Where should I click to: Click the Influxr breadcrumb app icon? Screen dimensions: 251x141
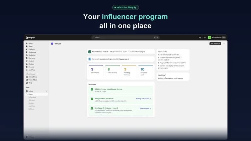tap(52, 44)
